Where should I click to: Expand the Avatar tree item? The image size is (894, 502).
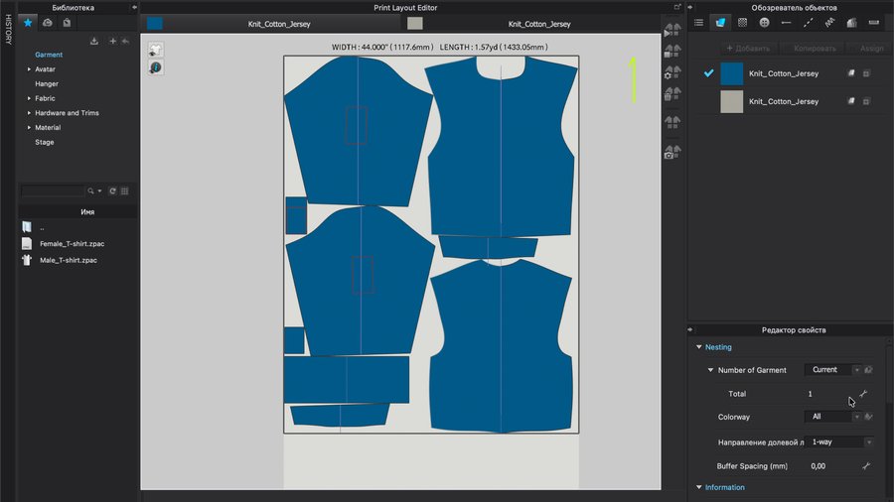click(x=29, y=69)
